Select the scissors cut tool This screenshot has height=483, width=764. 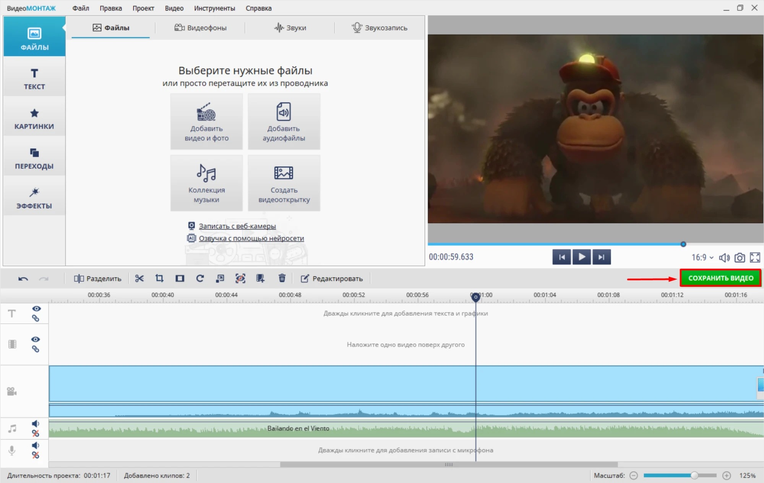click(x=139, y=278)
